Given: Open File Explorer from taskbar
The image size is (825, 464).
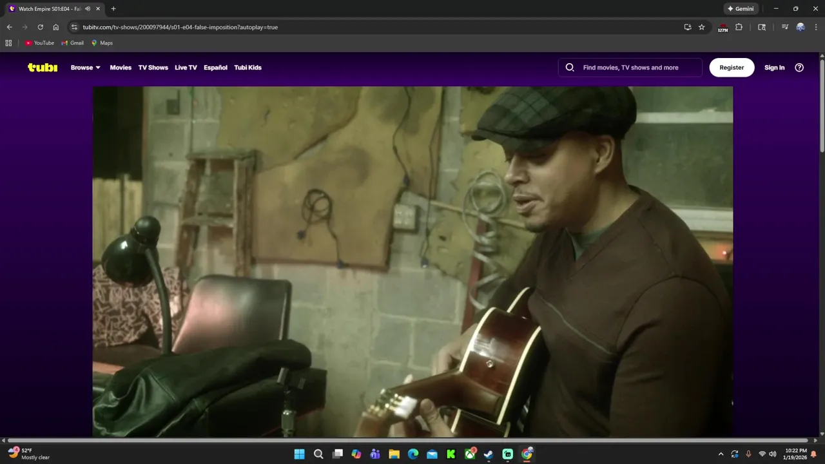Looking at the screenshot, I should [394, 454].
